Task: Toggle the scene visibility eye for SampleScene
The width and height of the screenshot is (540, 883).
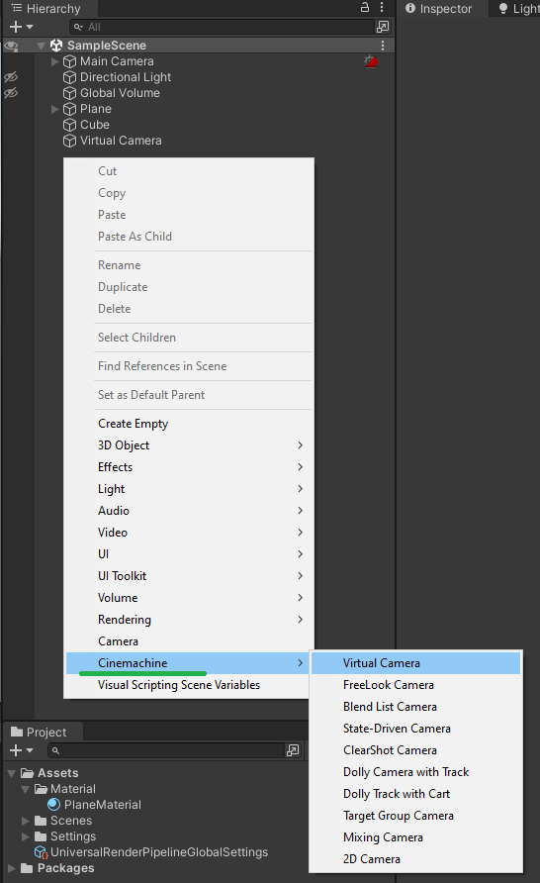Action: click(11, 46)
